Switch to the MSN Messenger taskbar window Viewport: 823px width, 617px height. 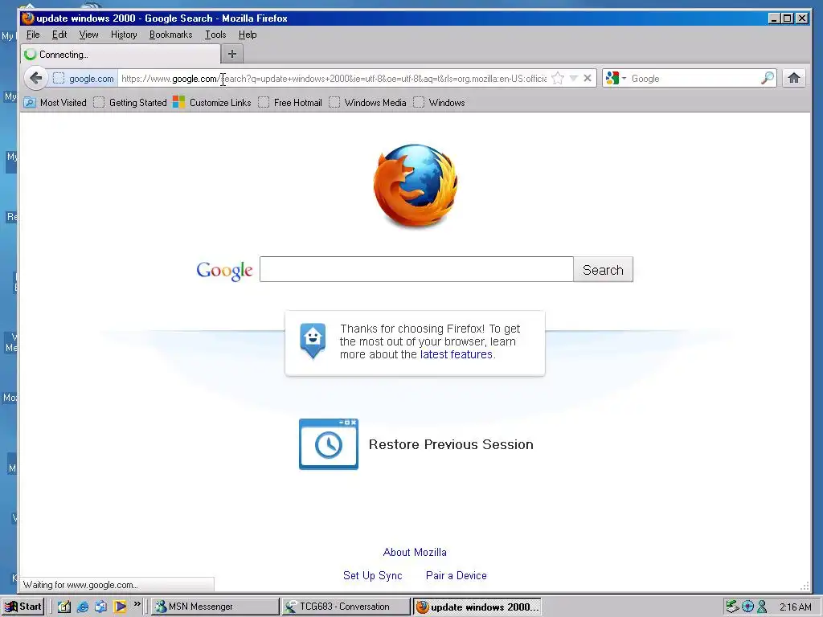pos(215,607)
